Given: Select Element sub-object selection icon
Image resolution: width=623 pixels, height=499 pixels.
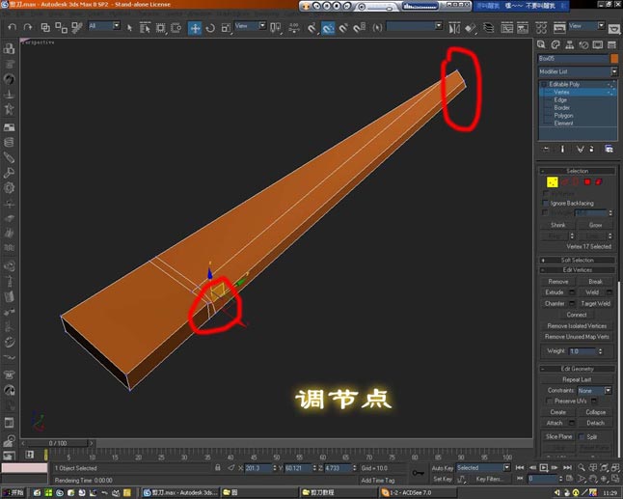Looking at the screenshot, I should pyautogui.click(x=599, y=182).
